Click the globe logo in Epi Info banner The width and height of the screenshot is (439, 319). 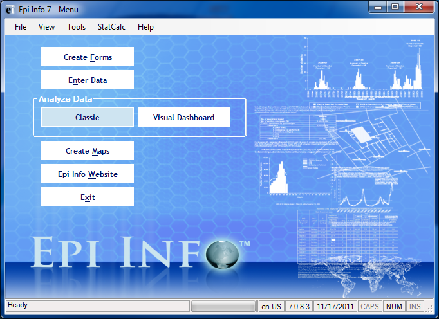pyautogui.click(x=222, y=255)
